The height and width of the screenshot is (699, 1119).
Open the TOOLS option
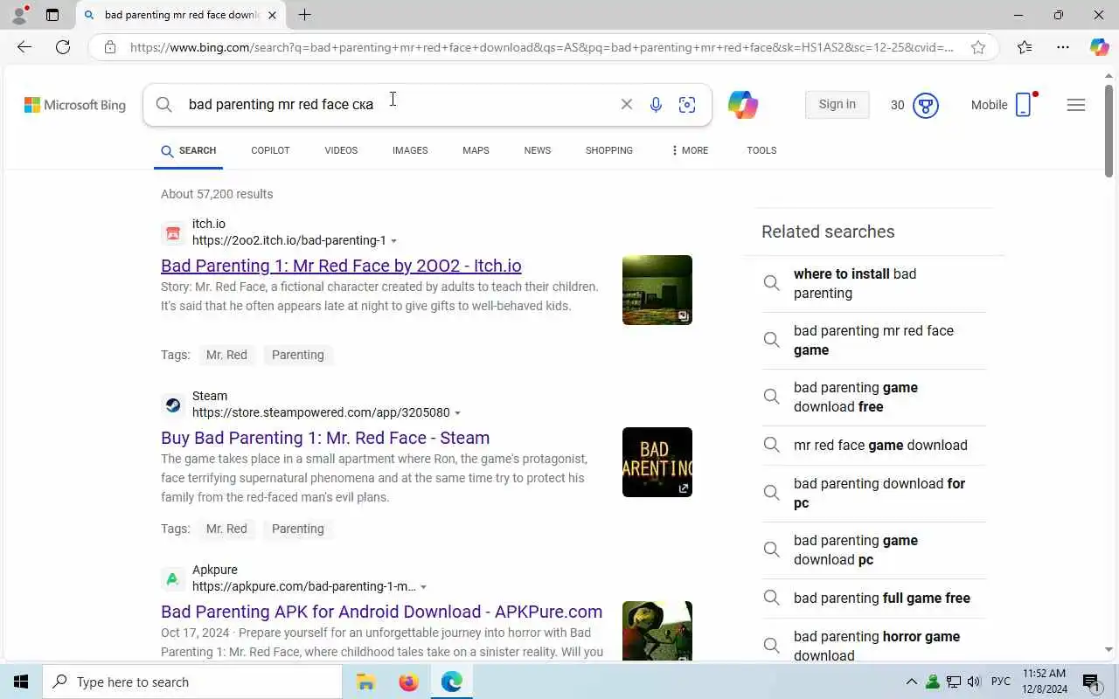761,150
